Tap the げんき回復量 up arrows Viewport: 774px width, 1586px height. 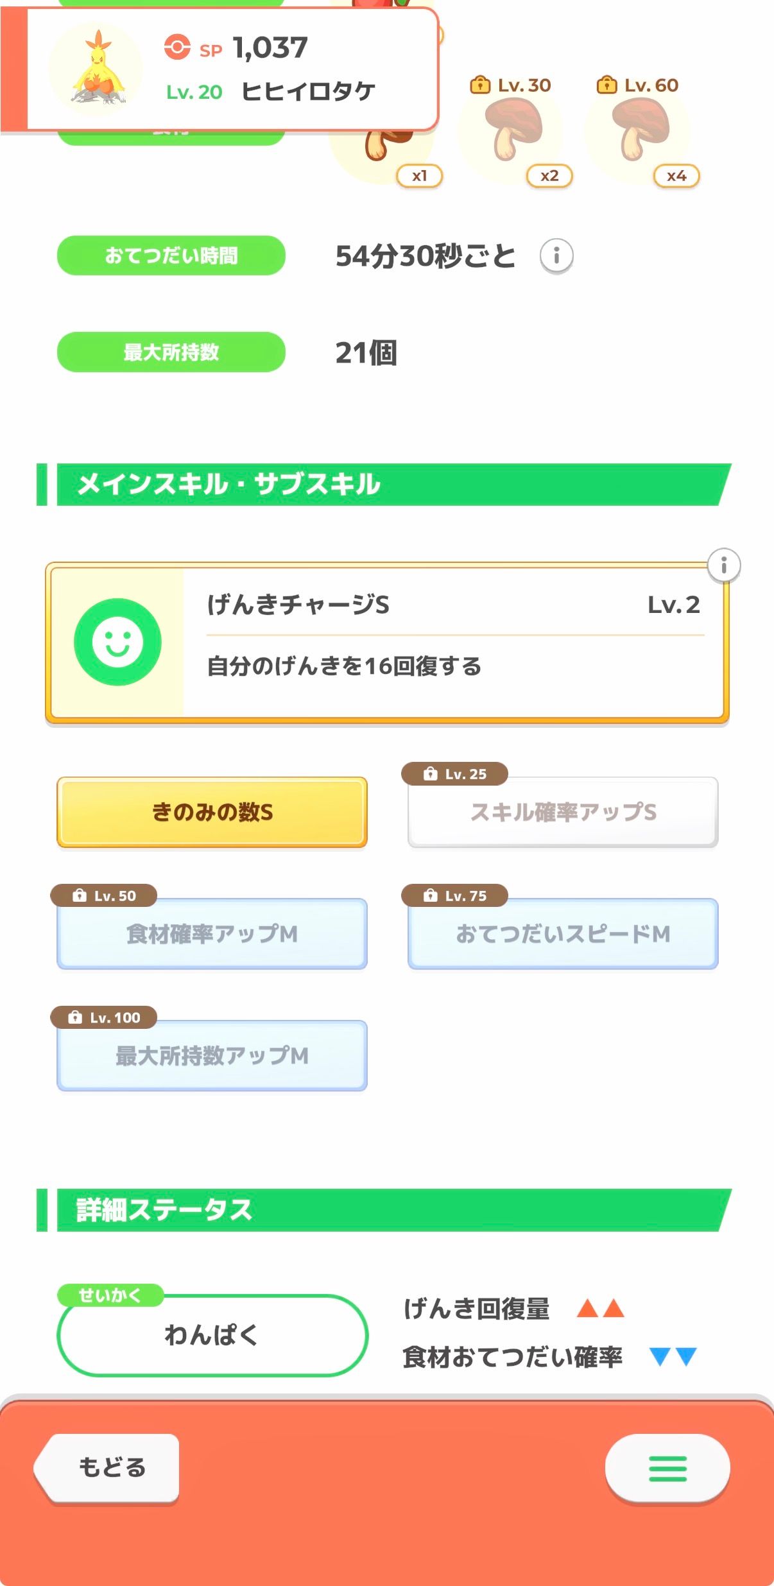click(600, 1308)
